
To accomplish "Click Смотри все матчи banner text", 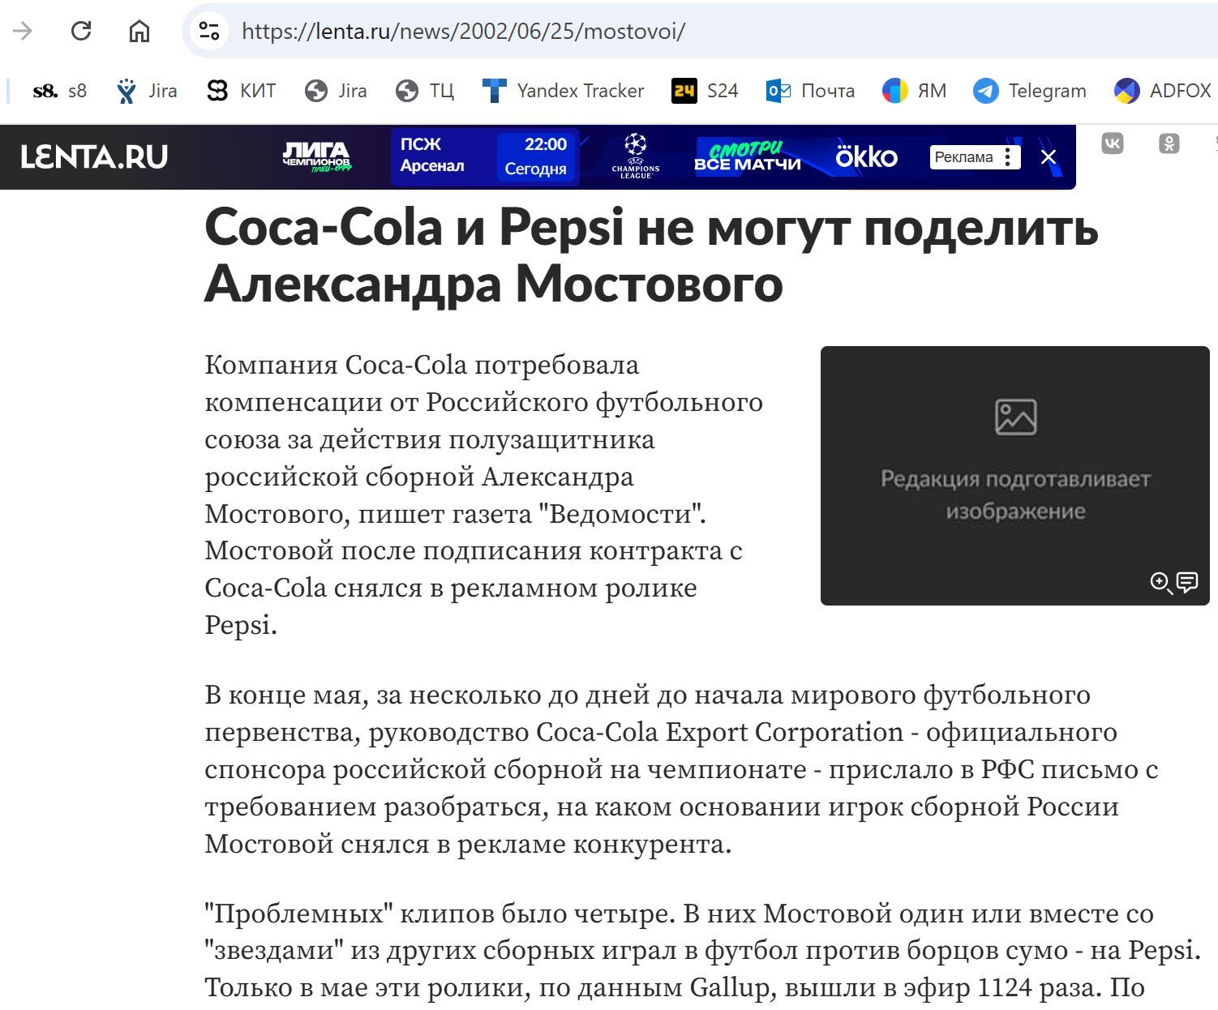I will [x=748, y=156].
